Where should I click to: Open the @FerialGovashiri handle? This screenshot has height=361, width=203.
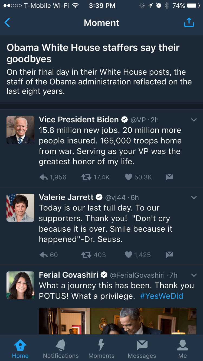137,275
